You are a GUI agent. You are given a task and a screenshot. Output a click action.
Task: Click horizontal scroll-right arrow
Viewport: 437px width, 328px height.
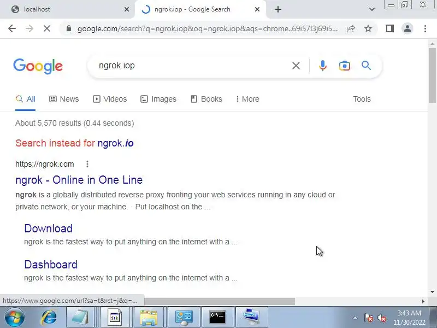pos(423,302)
